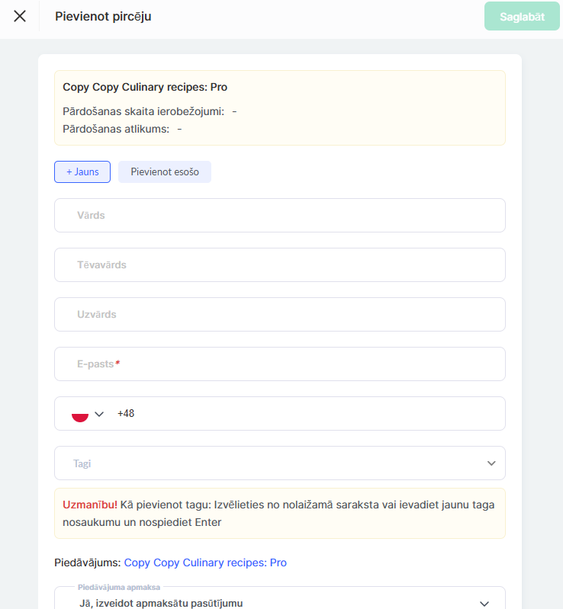Focus the Uzvārds input field
Viewport: 563px width, 609px height.
pyautogui.click(x=279, y=314)
